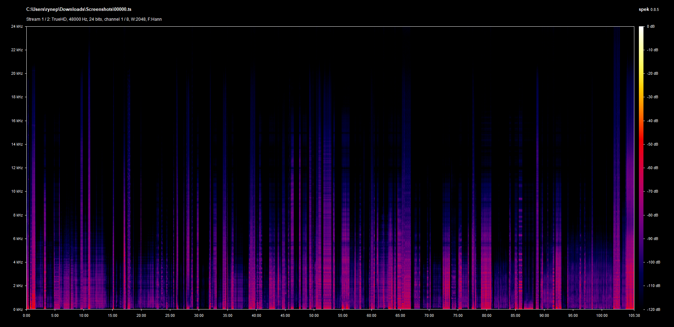
Task: Click the -120 dB label on the legend
Action: 653,309
